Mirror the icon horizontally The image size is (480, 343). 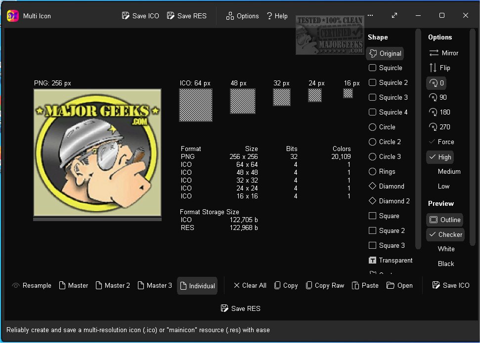tap(443, 53)
